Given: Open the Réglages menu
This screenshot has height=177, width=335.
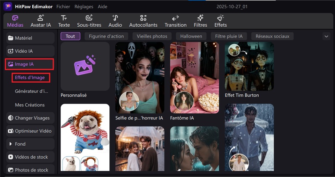Looking at the screenshot, I should [84, 7].
